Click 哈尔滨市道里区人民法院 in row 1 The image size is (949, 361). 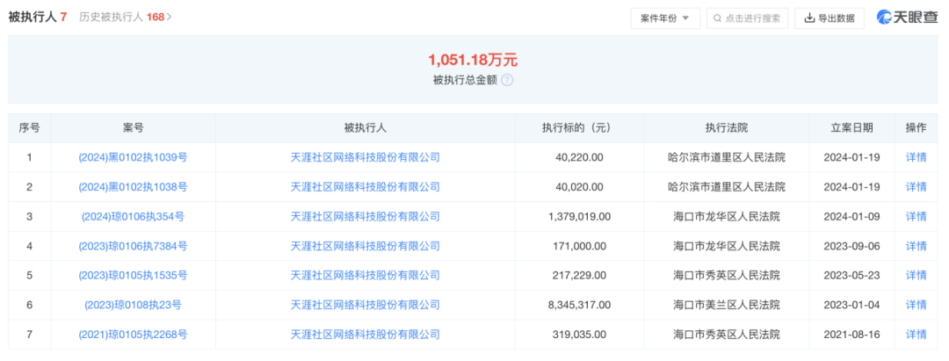click(x=727, y=157)
